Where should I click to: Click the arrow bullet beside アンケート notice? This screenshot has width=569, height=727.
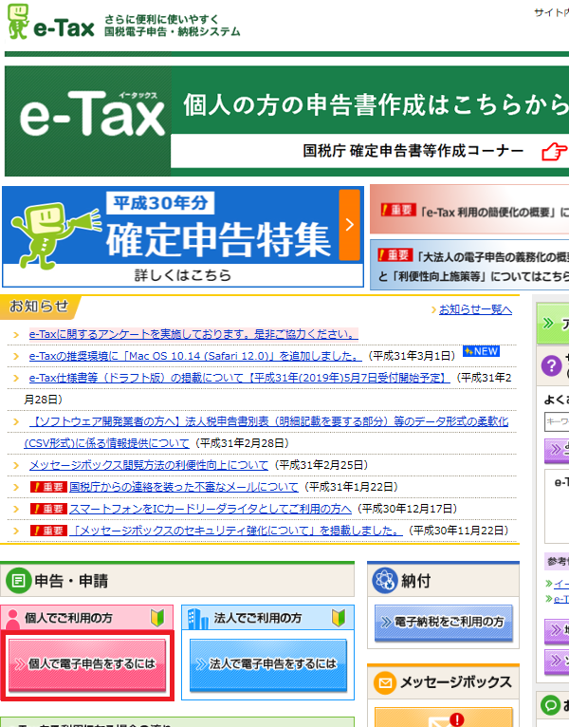pyautogui.click(x=16, y=335)
